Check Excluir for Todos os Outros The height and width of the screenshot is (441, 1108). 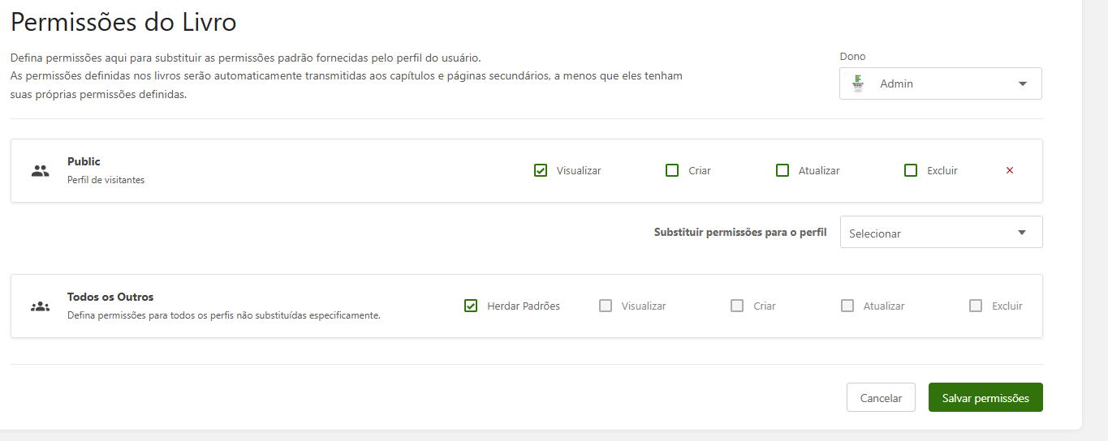[x=976, y=306]
